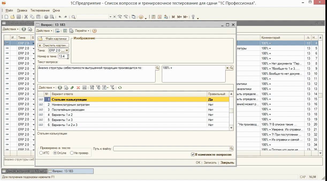Select answer row Варианты 1 и 2
This screenshot has width=327, height=181.
133,115
